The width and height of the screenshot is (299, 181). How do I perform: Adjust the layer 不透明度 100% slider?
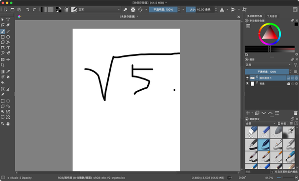[x=267, y=72]
